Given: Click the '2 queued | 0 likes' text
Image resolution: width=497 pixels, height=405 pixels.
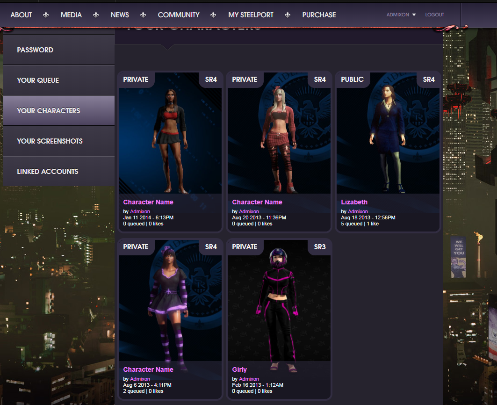Looking at the screenshot, I should tap(143, 391).
